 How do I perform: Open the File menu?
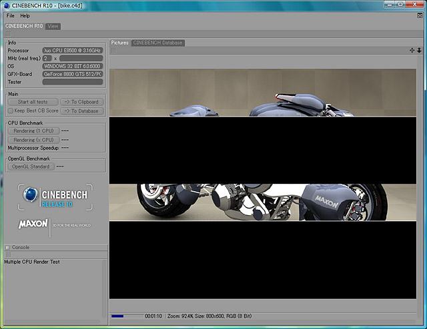click(x=11, y=16)
